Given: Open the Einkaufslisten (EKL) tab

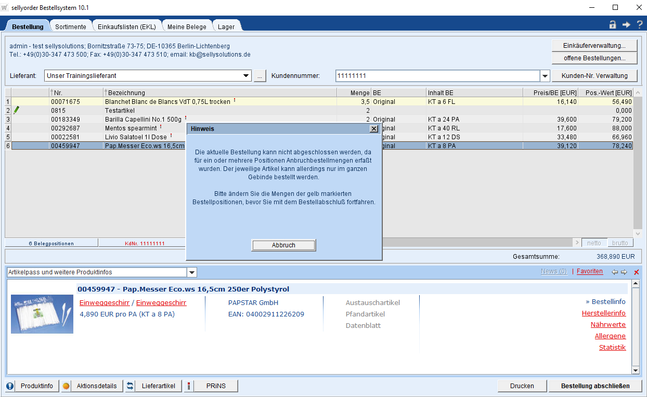Looking at the screenshot, I should click(126, 27).
